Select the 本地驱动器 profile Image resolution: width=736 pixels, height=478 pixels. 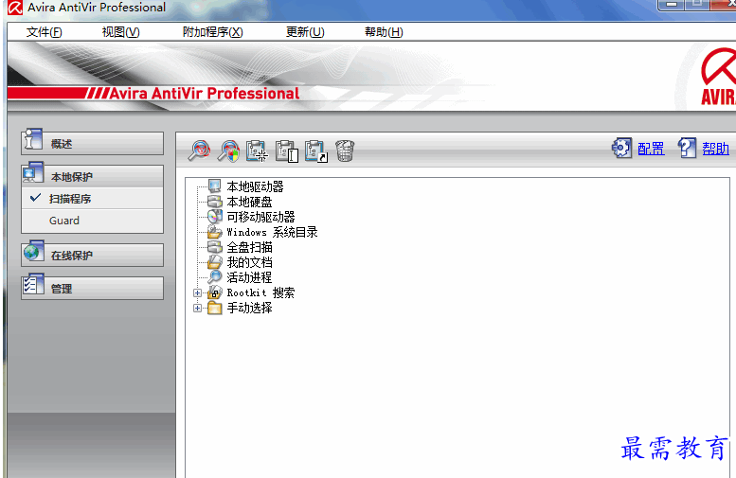click(x=255, y=186)
